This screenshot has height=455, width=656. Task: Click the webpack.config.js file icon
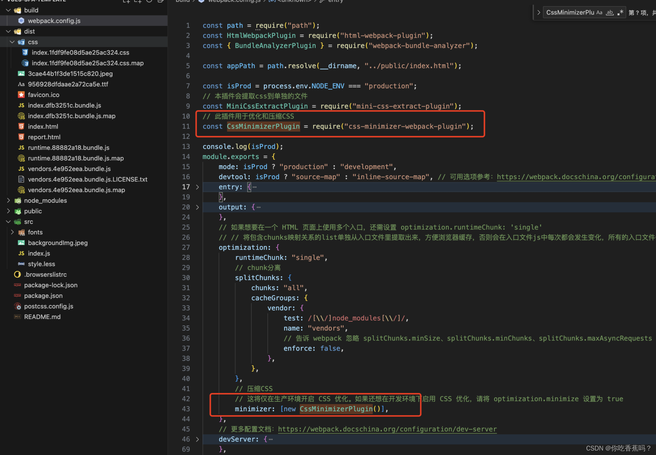coord(21,21)
